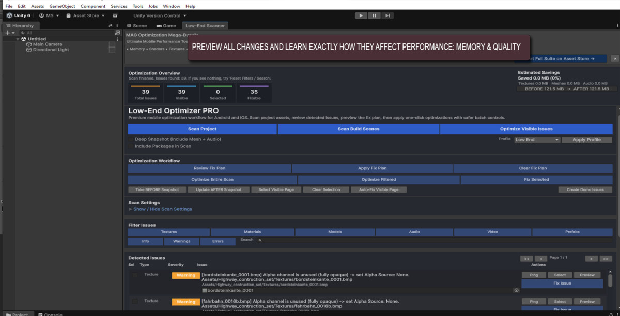Viewport: 620px width, 316px height.
Task: Open the File menu
Action: tap(9, 6)
